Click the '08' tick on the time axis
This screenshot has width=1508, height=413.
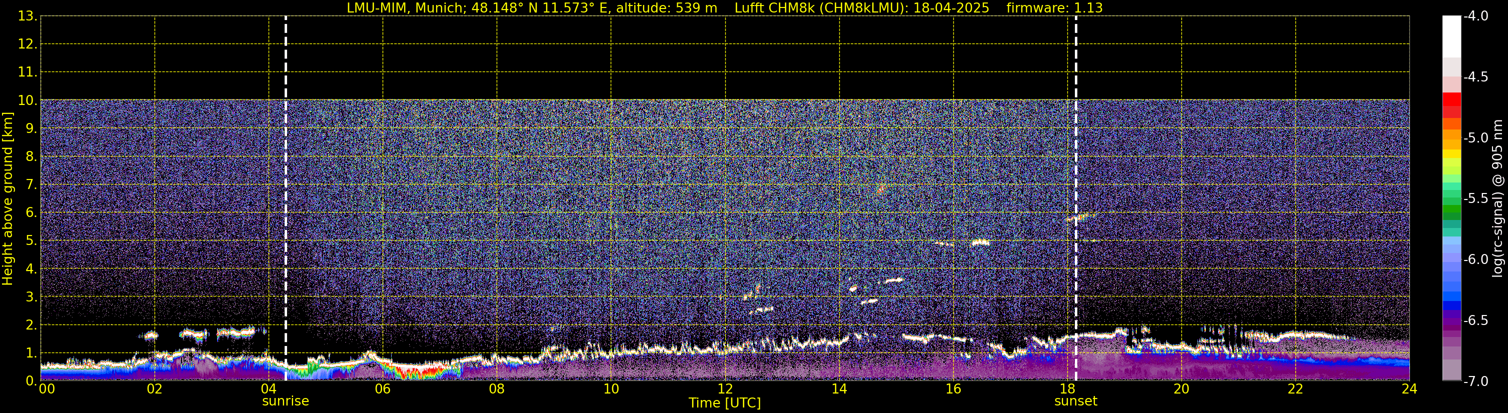pyautogui.click(x=497, y=389)
